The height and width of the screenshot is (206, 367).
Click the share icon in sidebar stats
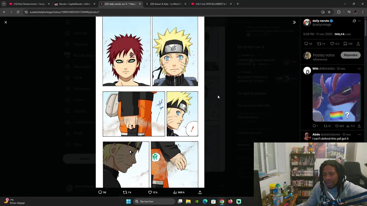(358, 44)
